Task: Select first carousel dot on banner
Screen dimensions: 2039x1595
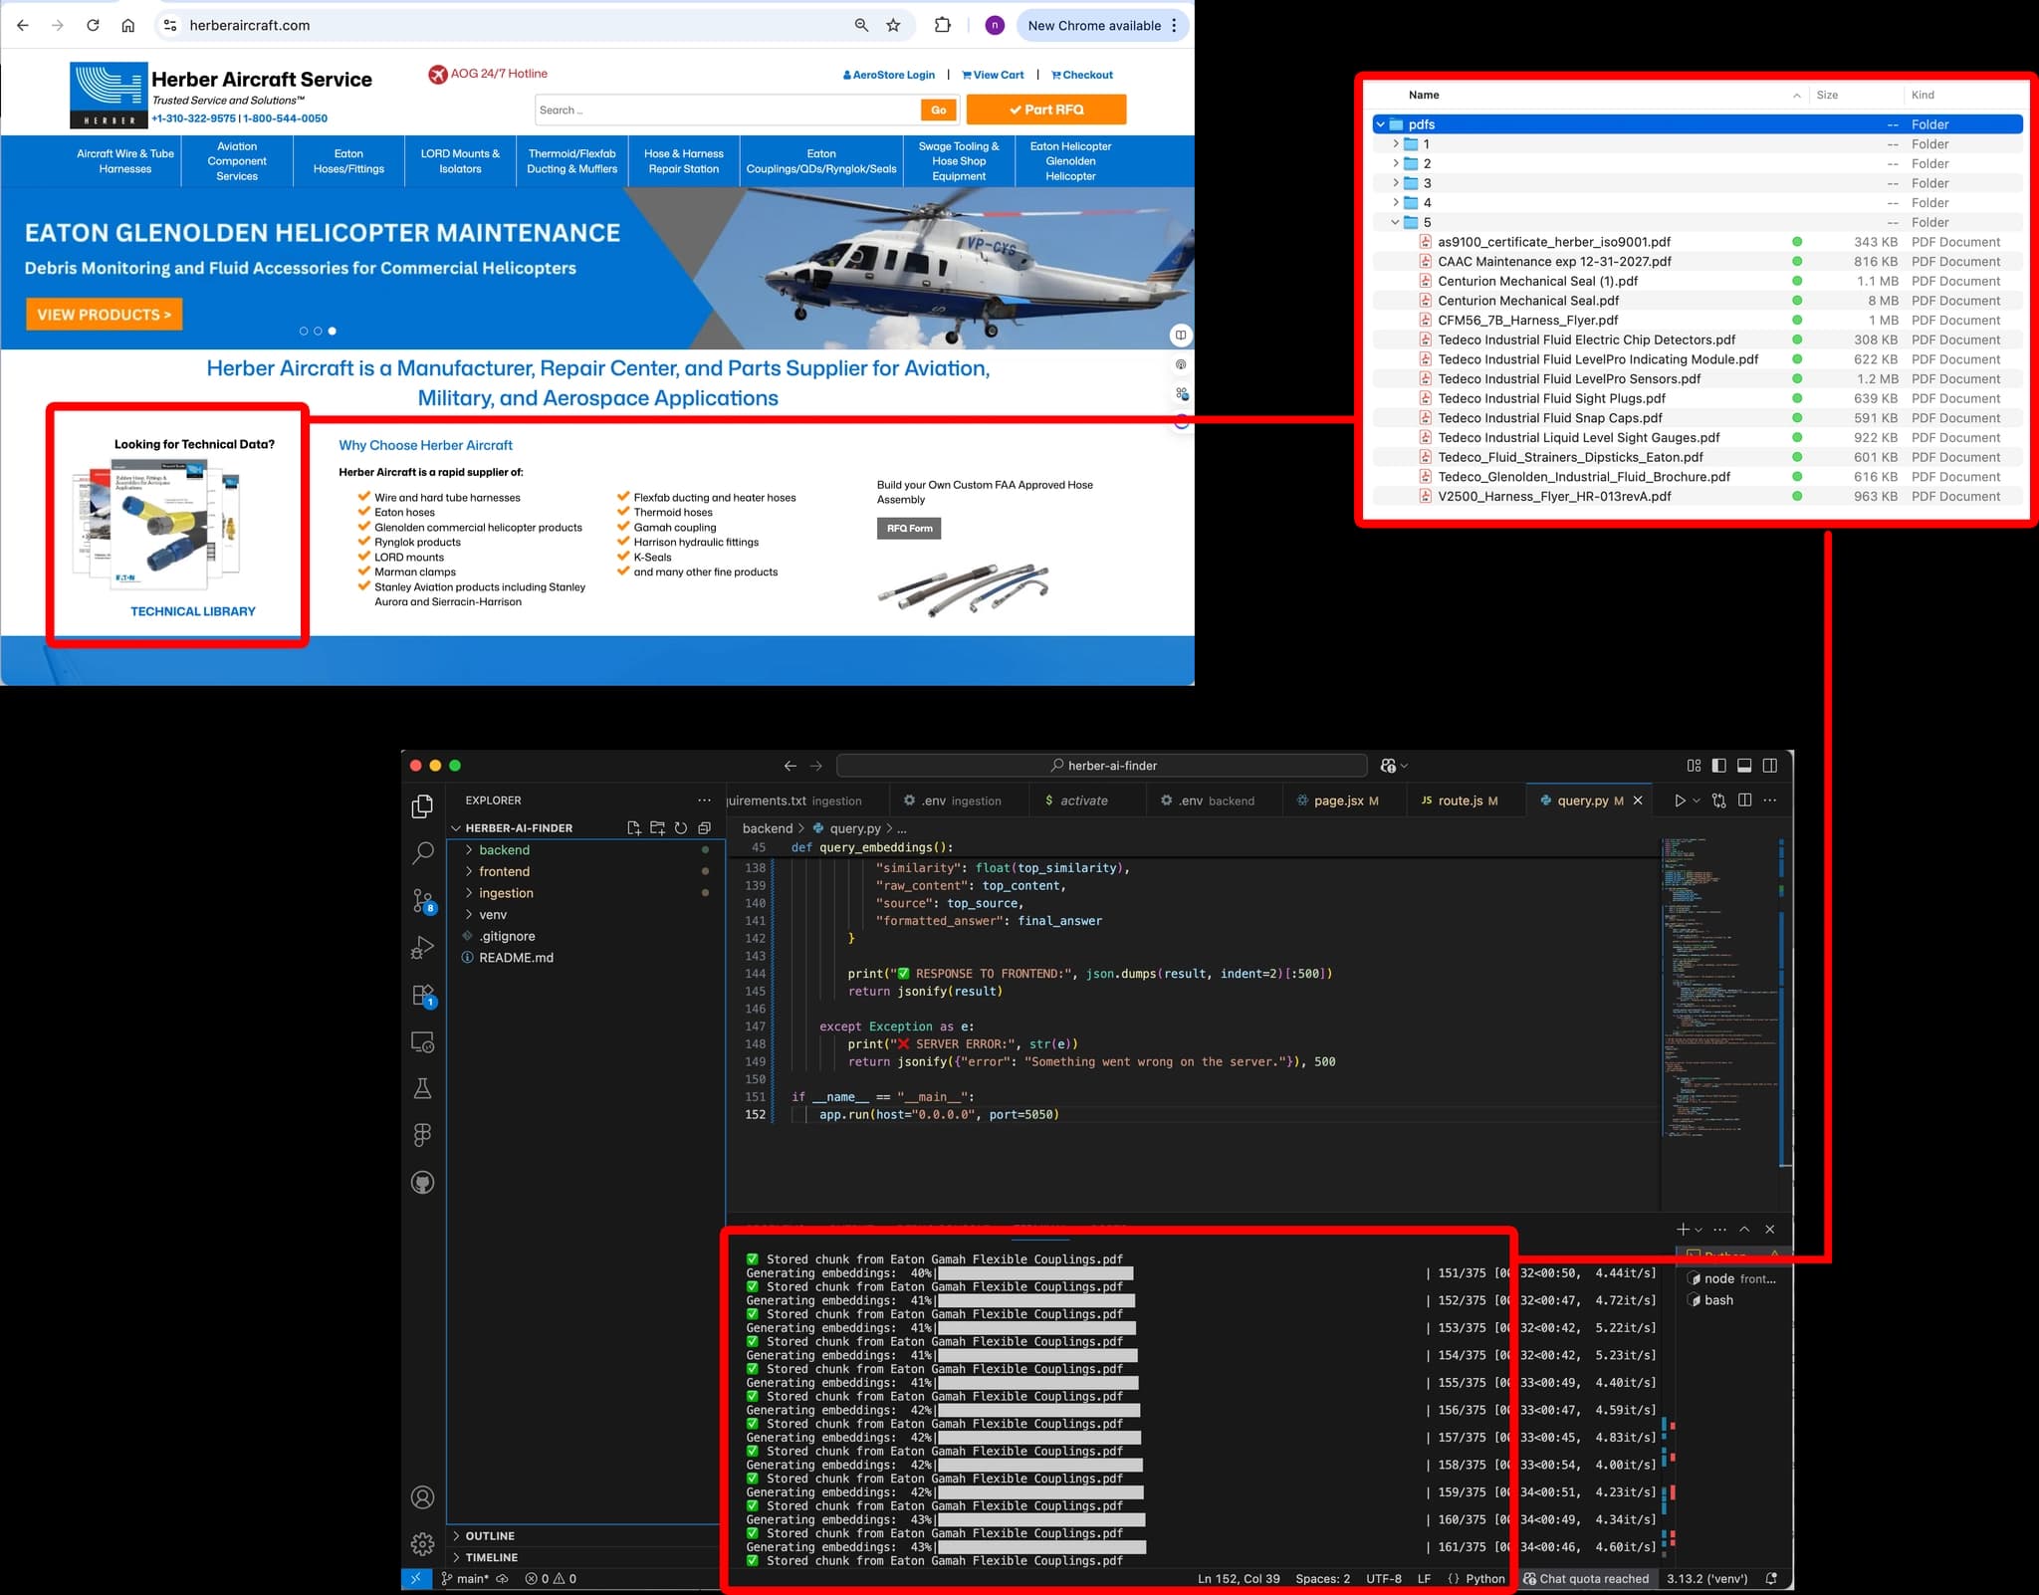Action: pos(304,331)
